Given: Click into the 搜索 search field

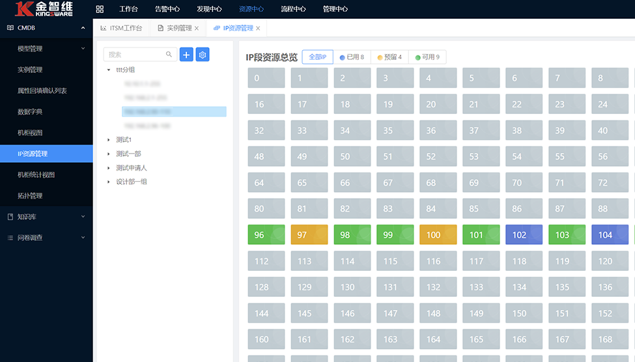Looking at the screenshot, I should point(140,54).
